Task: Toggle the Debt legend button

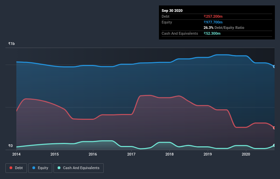Action: (x=16, y=168)
